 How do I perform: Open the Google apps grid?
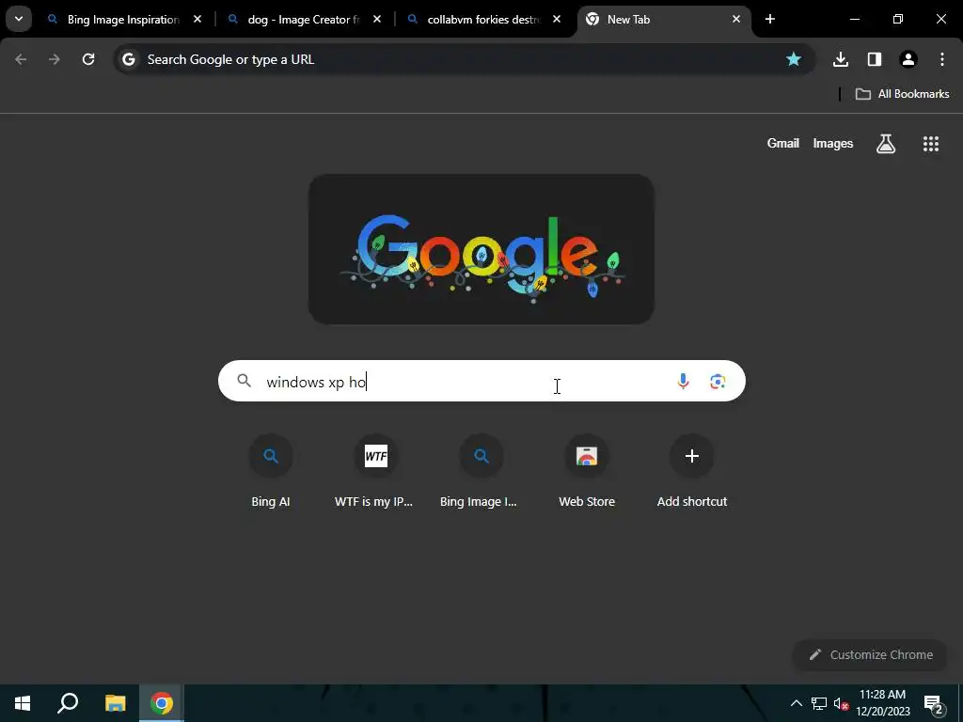coord(930,144)
